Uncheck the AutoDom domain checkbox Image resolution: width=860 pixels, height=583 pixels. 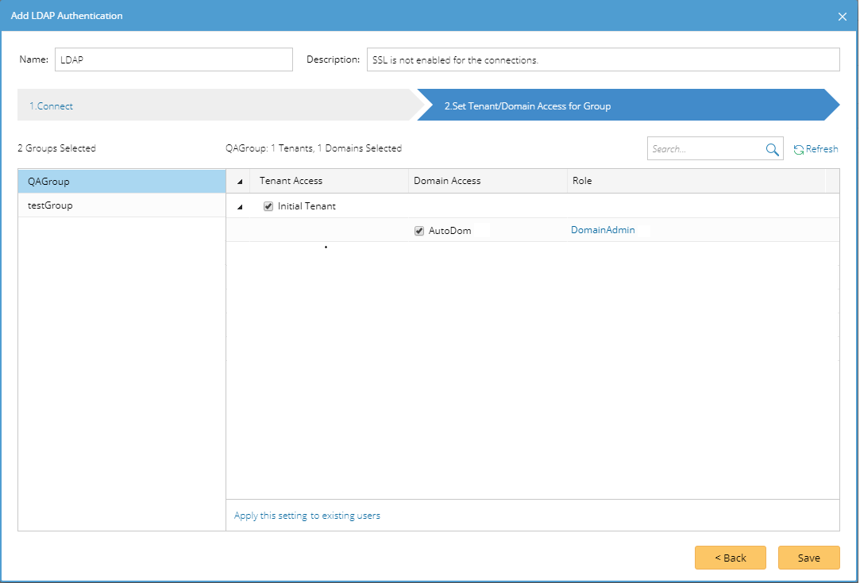(x=419, y=231)
